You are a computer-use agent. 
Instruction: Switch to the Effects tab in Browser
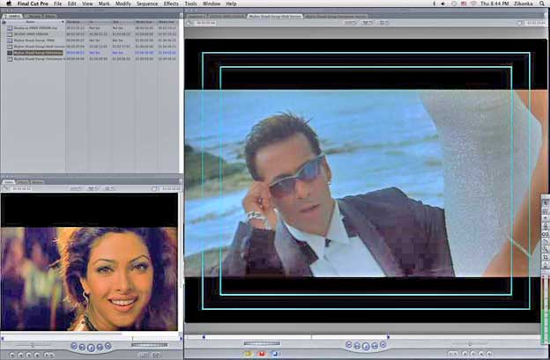click(49, 16)
